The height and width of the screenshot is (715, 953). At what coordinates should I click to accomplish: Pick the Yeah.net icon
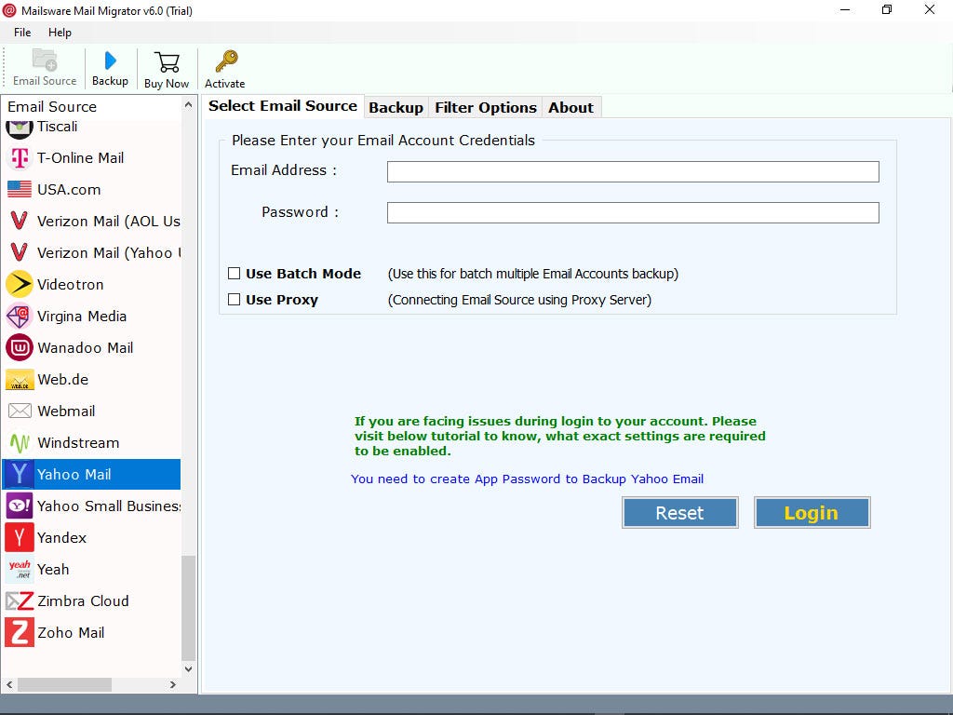tap(20, 569)
